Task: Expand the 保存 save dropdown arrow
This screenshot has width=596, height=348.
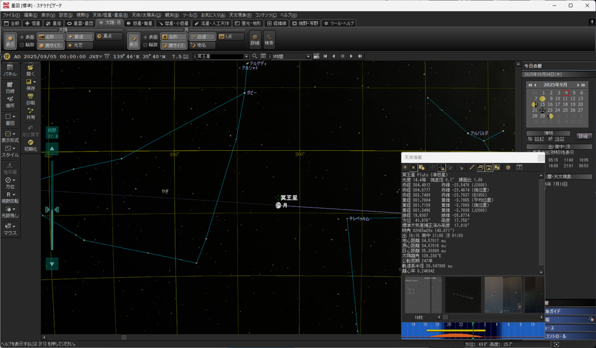Action: 34,82
